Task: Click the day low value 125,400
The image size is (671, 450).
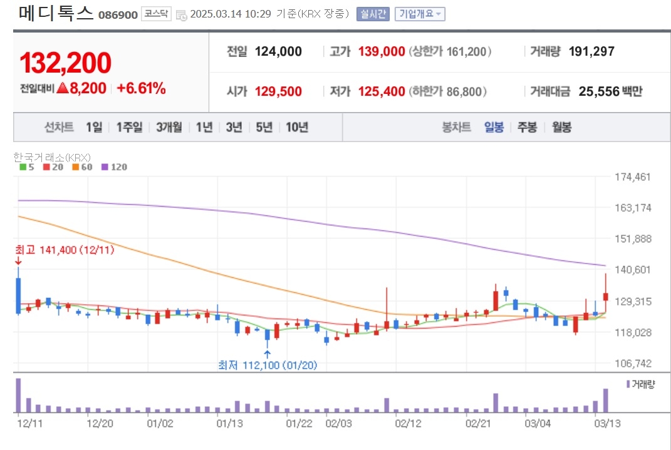Action: click(382, 91)
